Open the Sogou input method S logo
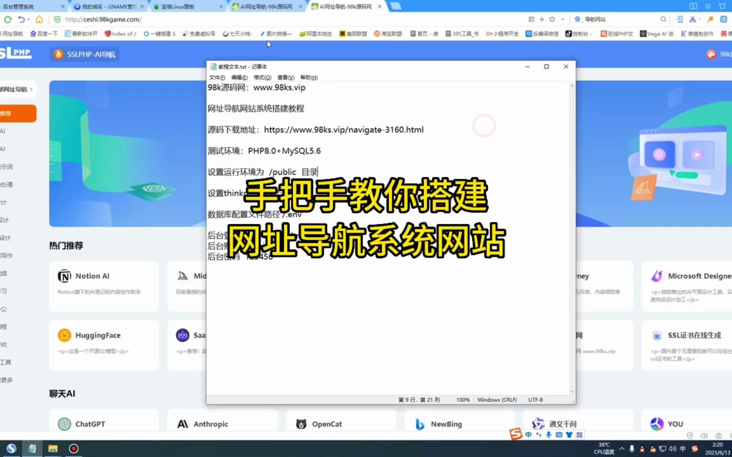The image size is (732, 457). (x=516, y=434)
